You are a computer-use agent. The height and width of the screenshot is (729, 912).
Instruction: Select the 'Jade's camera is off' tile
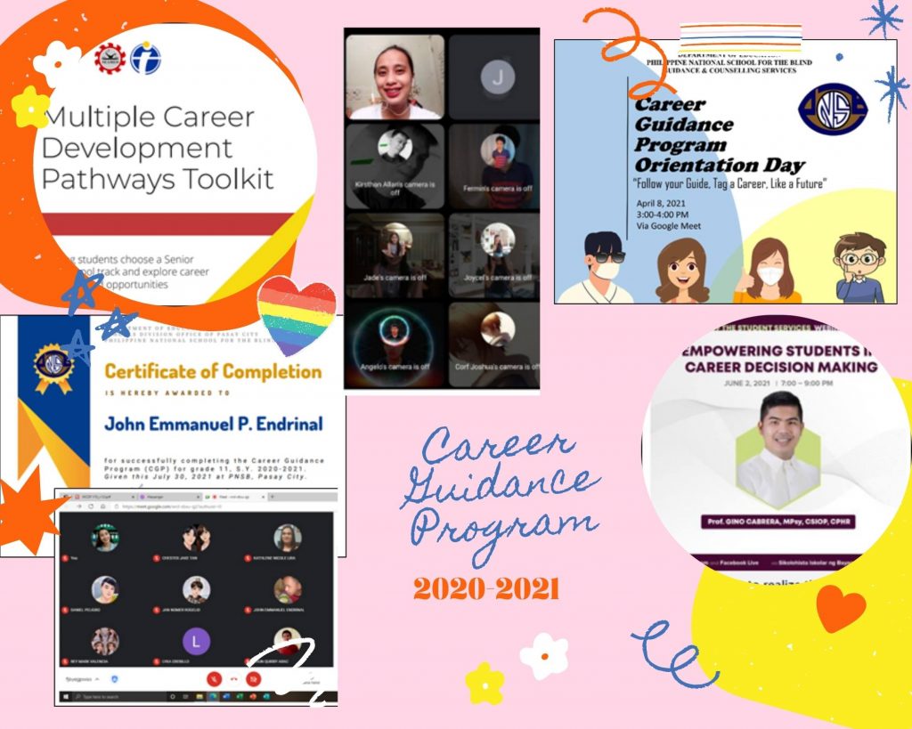click(x=395, y=255)
